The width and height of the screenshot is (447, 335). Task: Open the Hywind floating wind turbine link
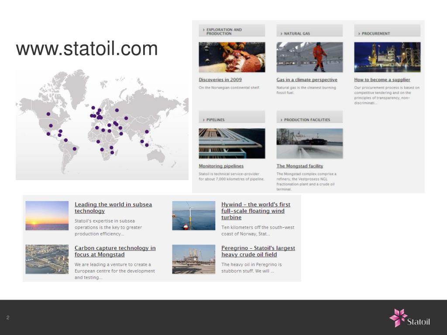tap(256, 211)
